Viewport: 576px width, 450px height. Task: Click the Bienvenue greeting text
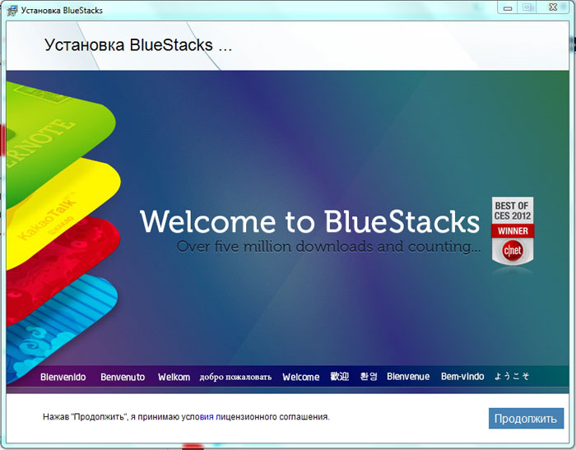(x=408, y=377)
